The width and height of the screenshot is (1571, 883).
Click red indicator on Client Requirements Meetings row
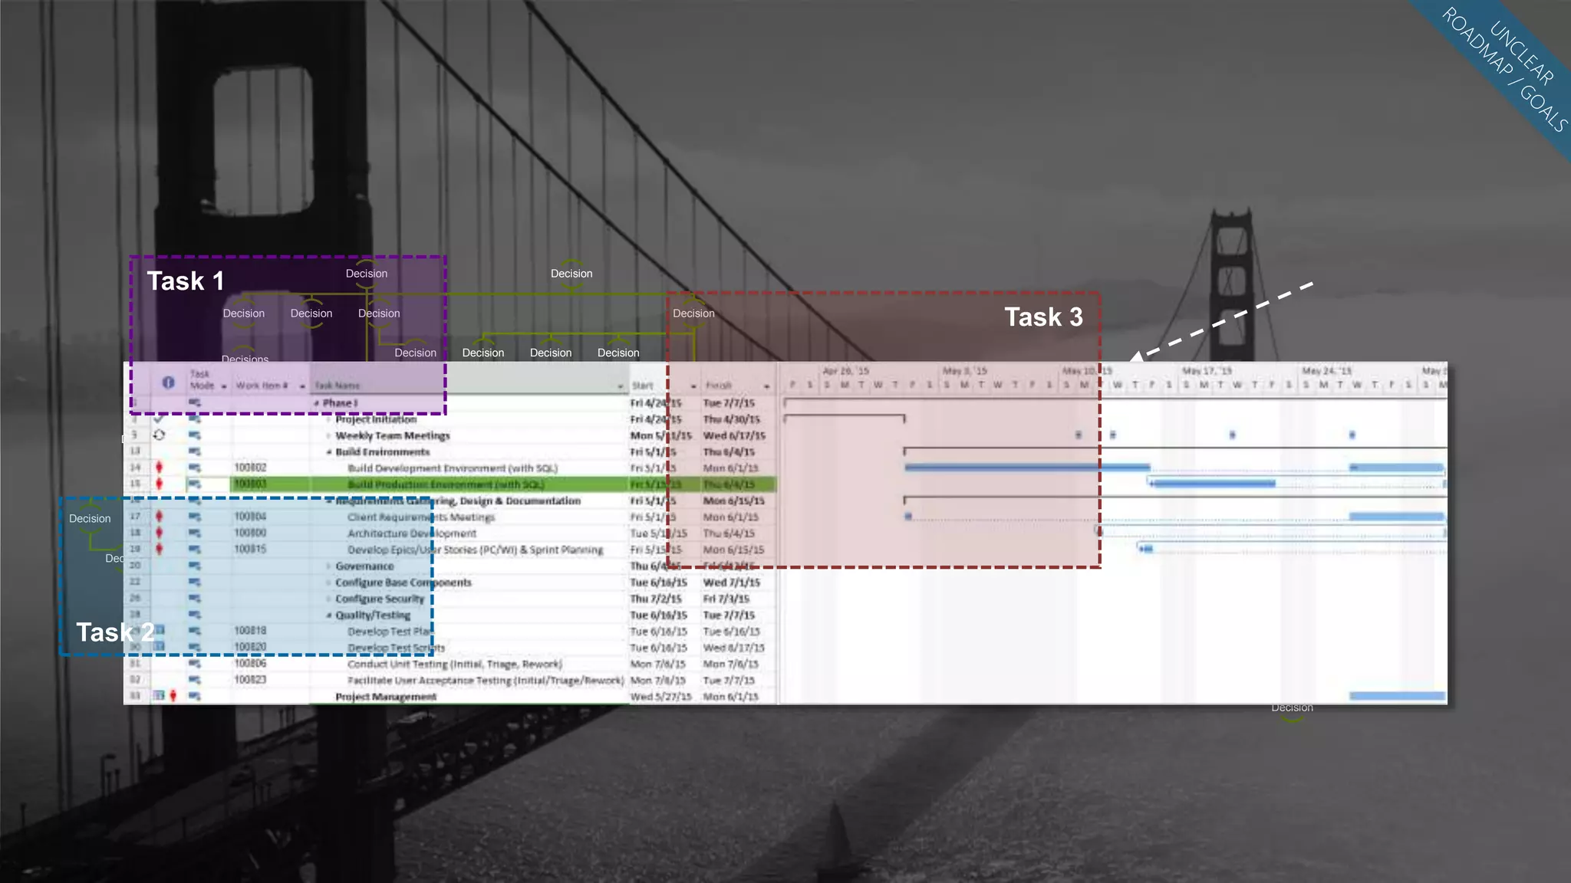pos(159,516)
